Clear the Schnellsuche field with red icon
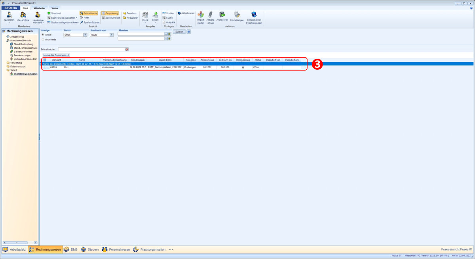 click(127, 49)
